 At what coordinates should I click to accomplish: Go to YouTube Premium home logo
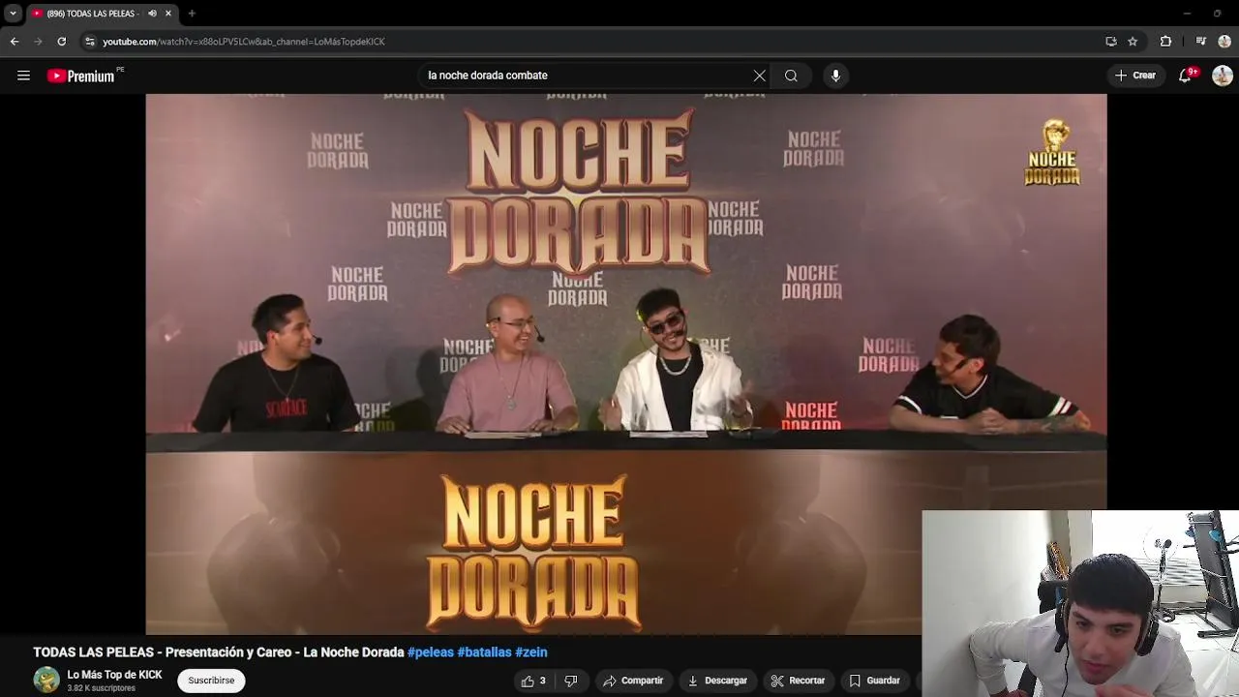pyautogui.click(x=81, y=76)
